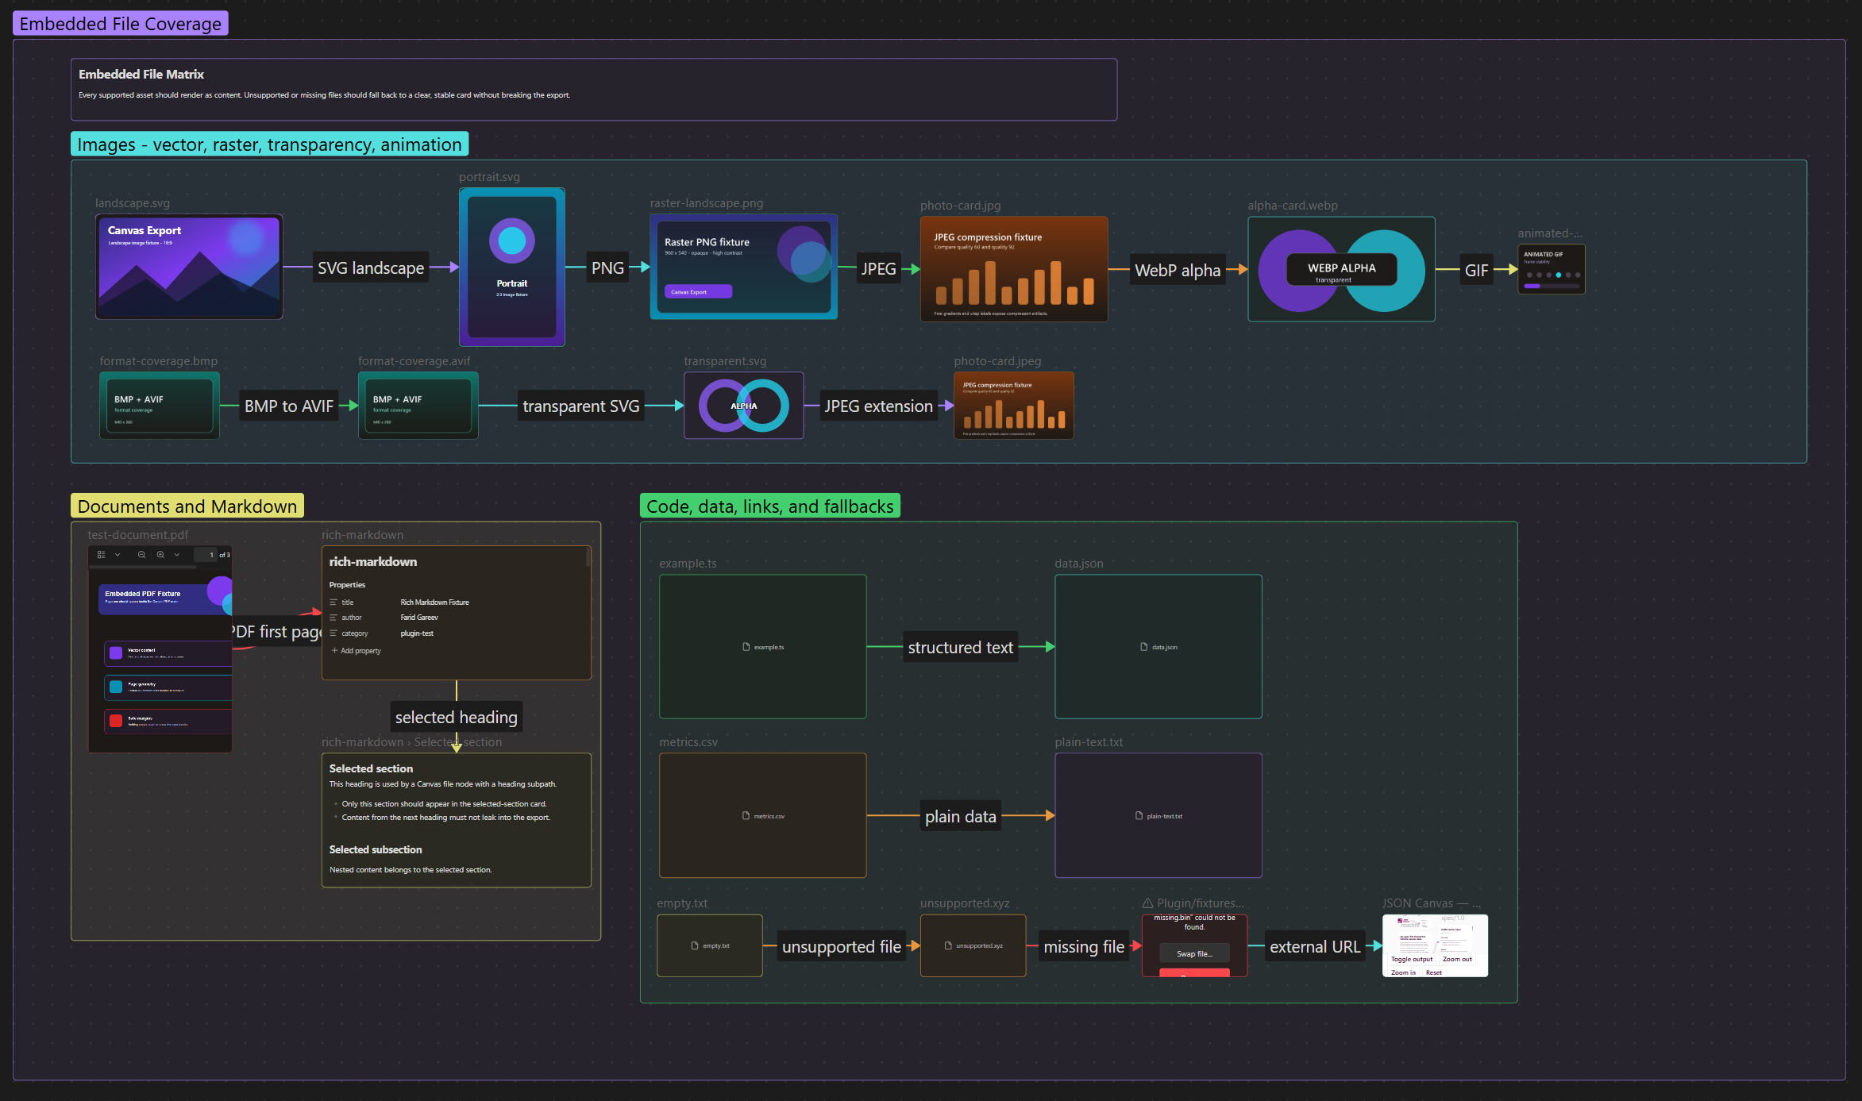Click the Swap file... button
The height and width of the screenshot is (1101, 1862).
click(x=1194, y=953)
